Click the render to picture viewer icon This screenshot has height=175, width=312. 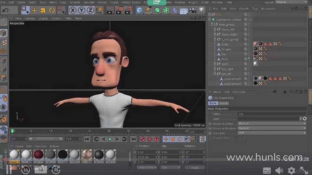tap(119, 10)
